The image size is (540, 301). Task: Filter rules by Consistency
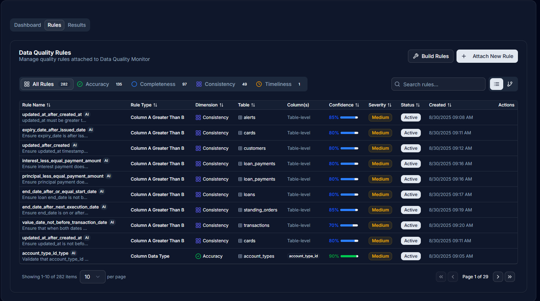tap(222, 84)
